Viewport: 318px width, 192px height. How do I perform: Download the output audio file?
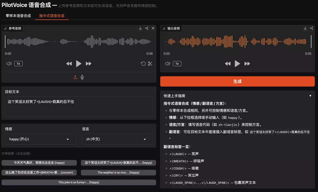(x=305, y=28)
